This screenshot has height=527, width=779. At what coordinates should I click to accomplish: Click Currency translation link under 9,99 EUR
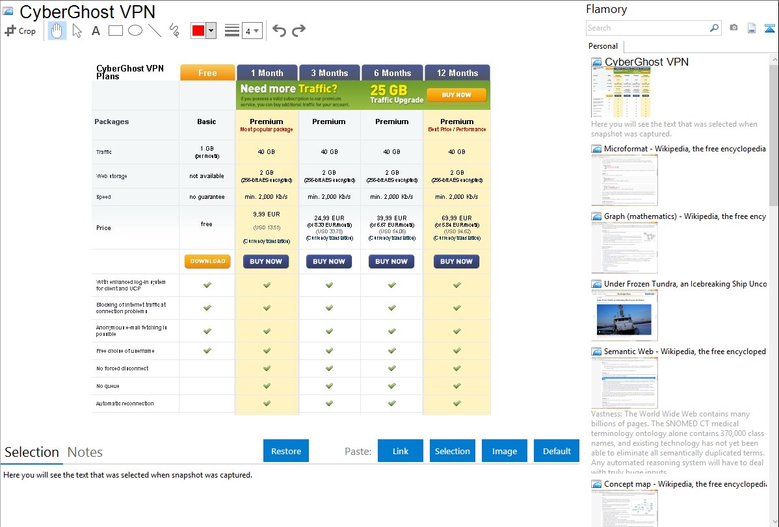tap(267, 241)
